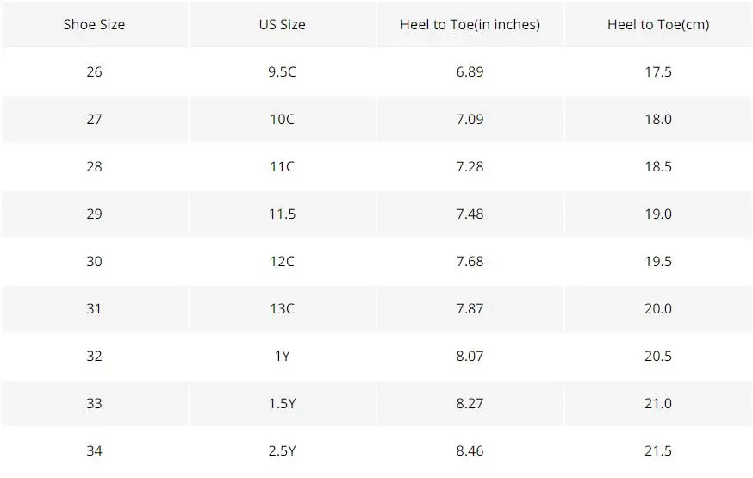This screenshot has width=753, height=478.
Task: Click the 18.5 cm cell
Action: pyautogui.click(x=658, y=166)
